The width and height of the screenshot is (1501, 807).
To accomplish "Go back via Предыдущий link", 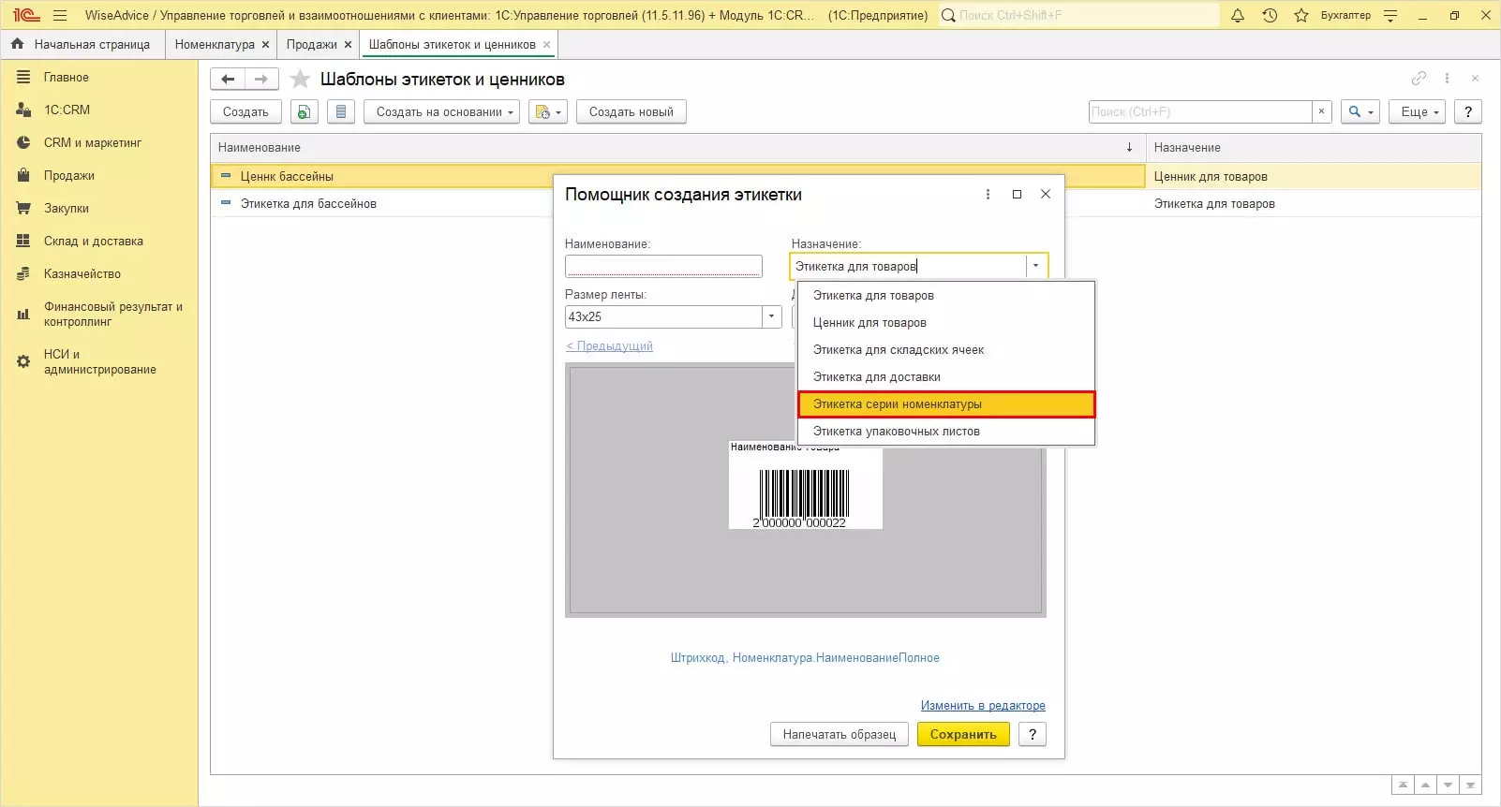I will pos(609,346).
